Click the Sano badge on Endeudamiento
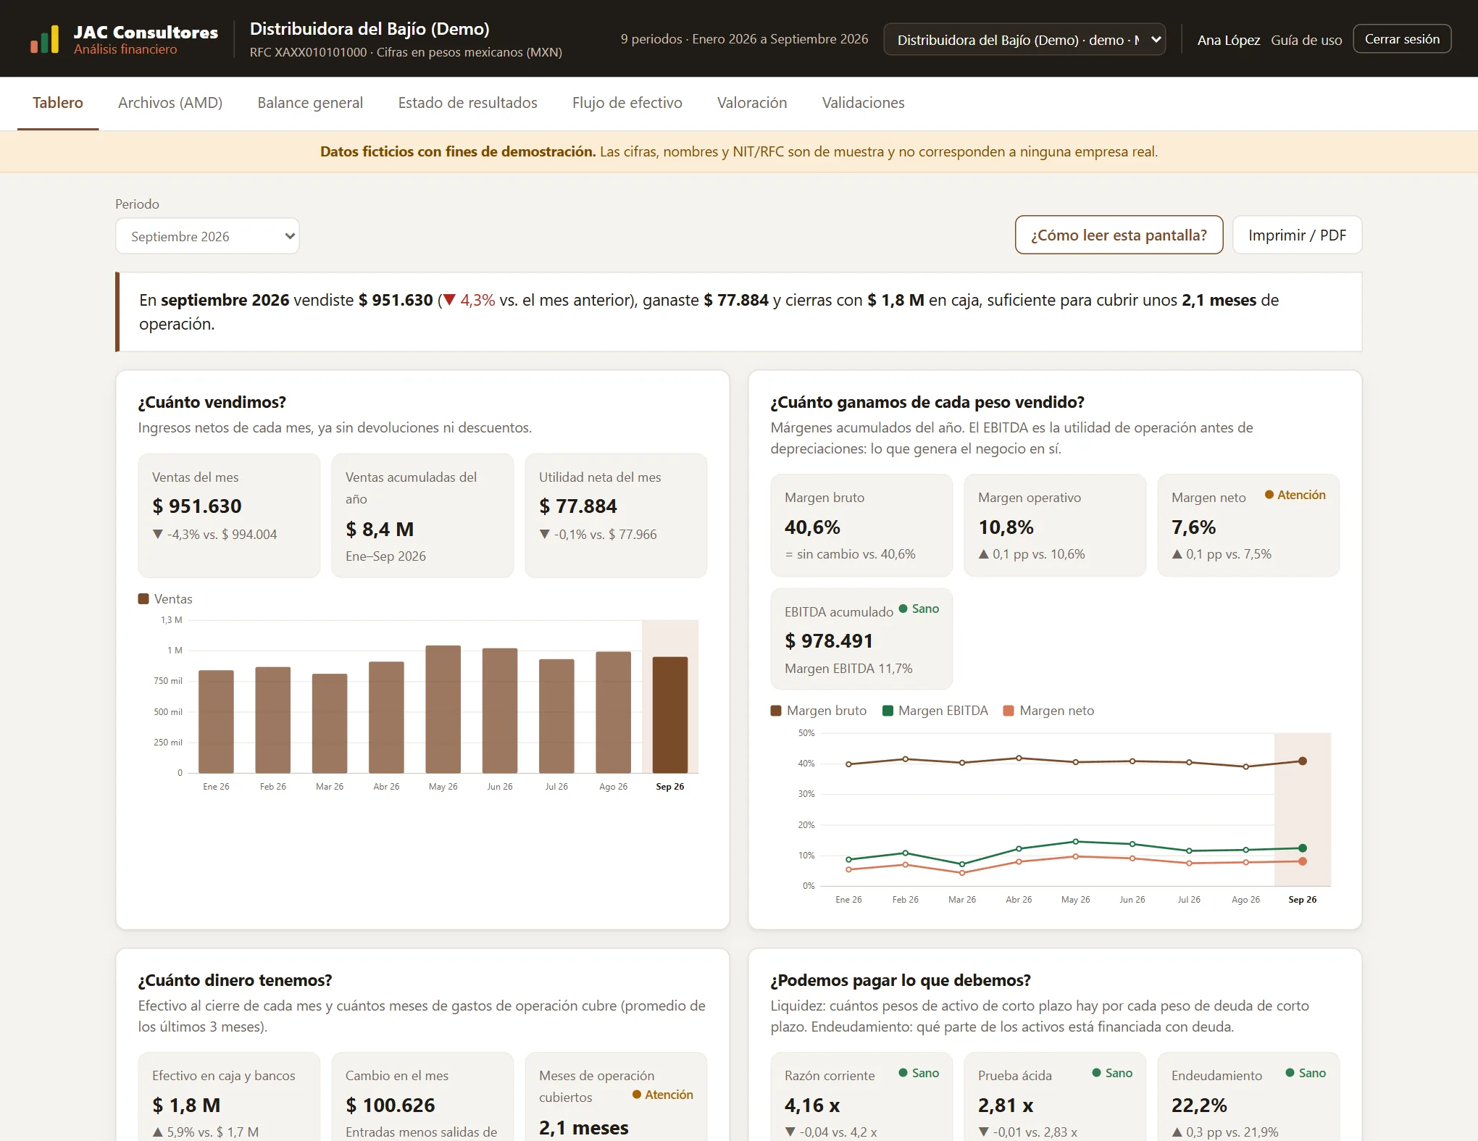This screenshot has width=1478, height=1141. click(x=1306, y=1073)
